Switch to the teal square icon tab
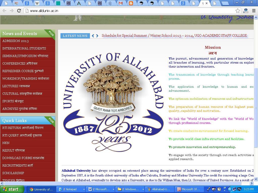Viewport: 258px width, 193px height. tap(58, 3)
